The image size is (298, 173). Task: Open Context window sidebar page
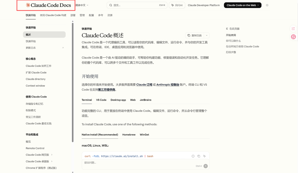[x=35, y=86]
